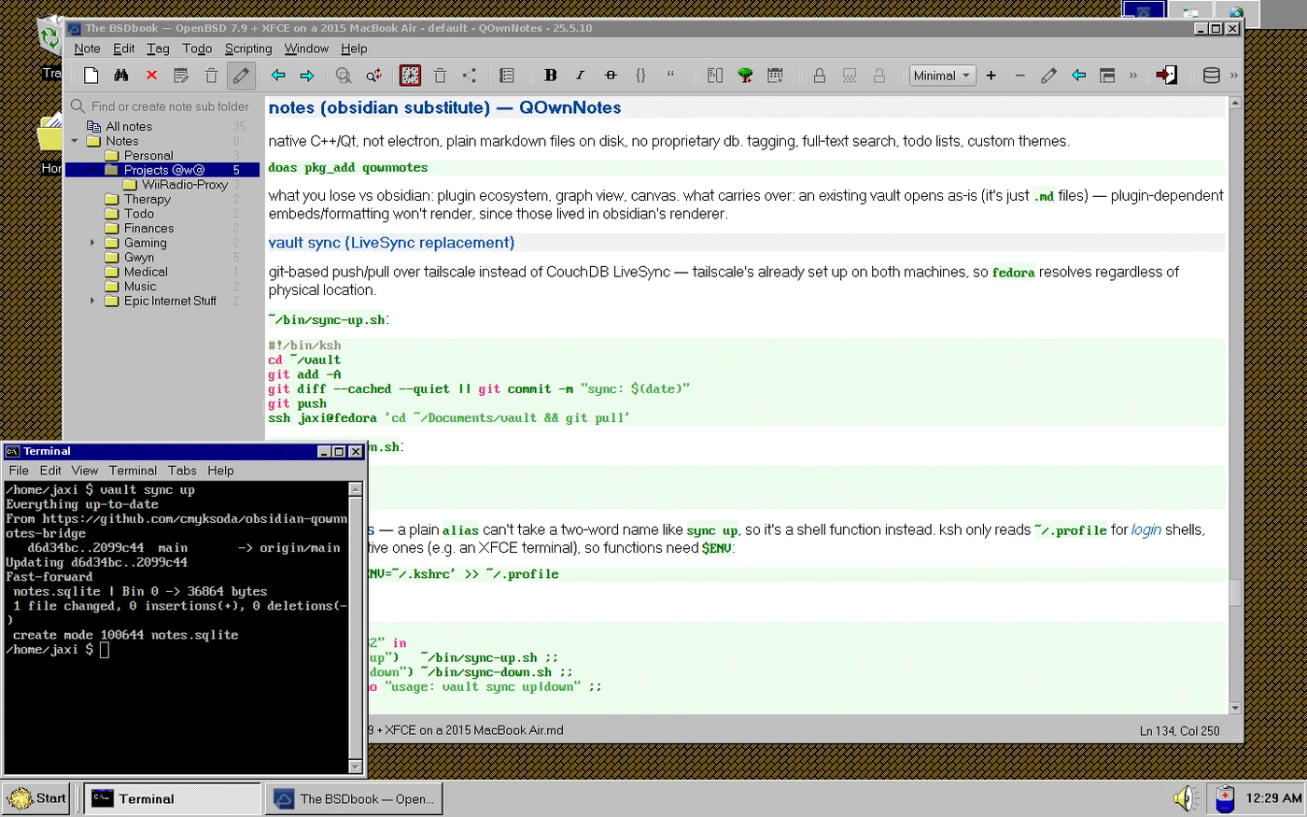Click the battery tray icon
The image size is (1307, 817).
click(x=1225, y=798)
